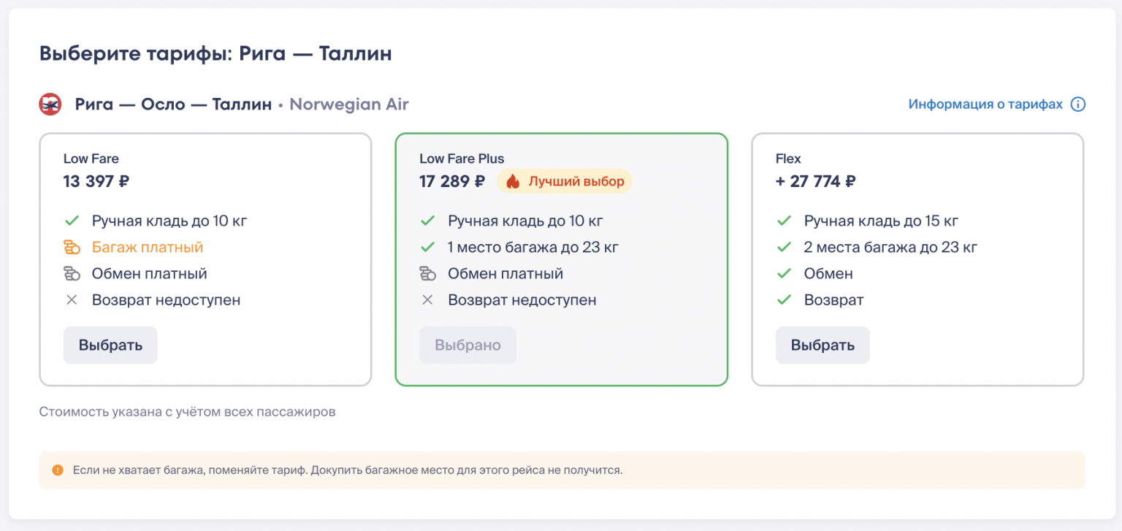Click the Flex price + 27 774 ₽
This screenshot has height=531, width=1122.
(815, 181)
